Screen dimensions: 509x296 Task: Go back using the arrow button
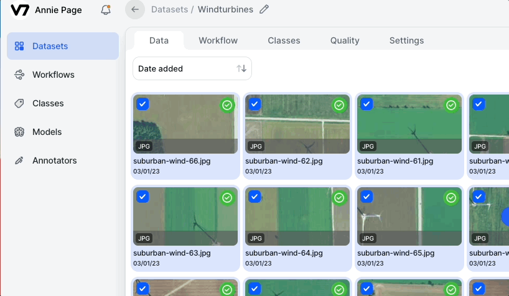click(135, 9)
